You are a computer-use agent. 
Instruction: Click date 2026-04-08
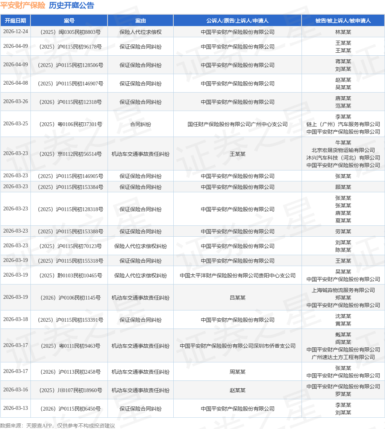tap(15, 83)
